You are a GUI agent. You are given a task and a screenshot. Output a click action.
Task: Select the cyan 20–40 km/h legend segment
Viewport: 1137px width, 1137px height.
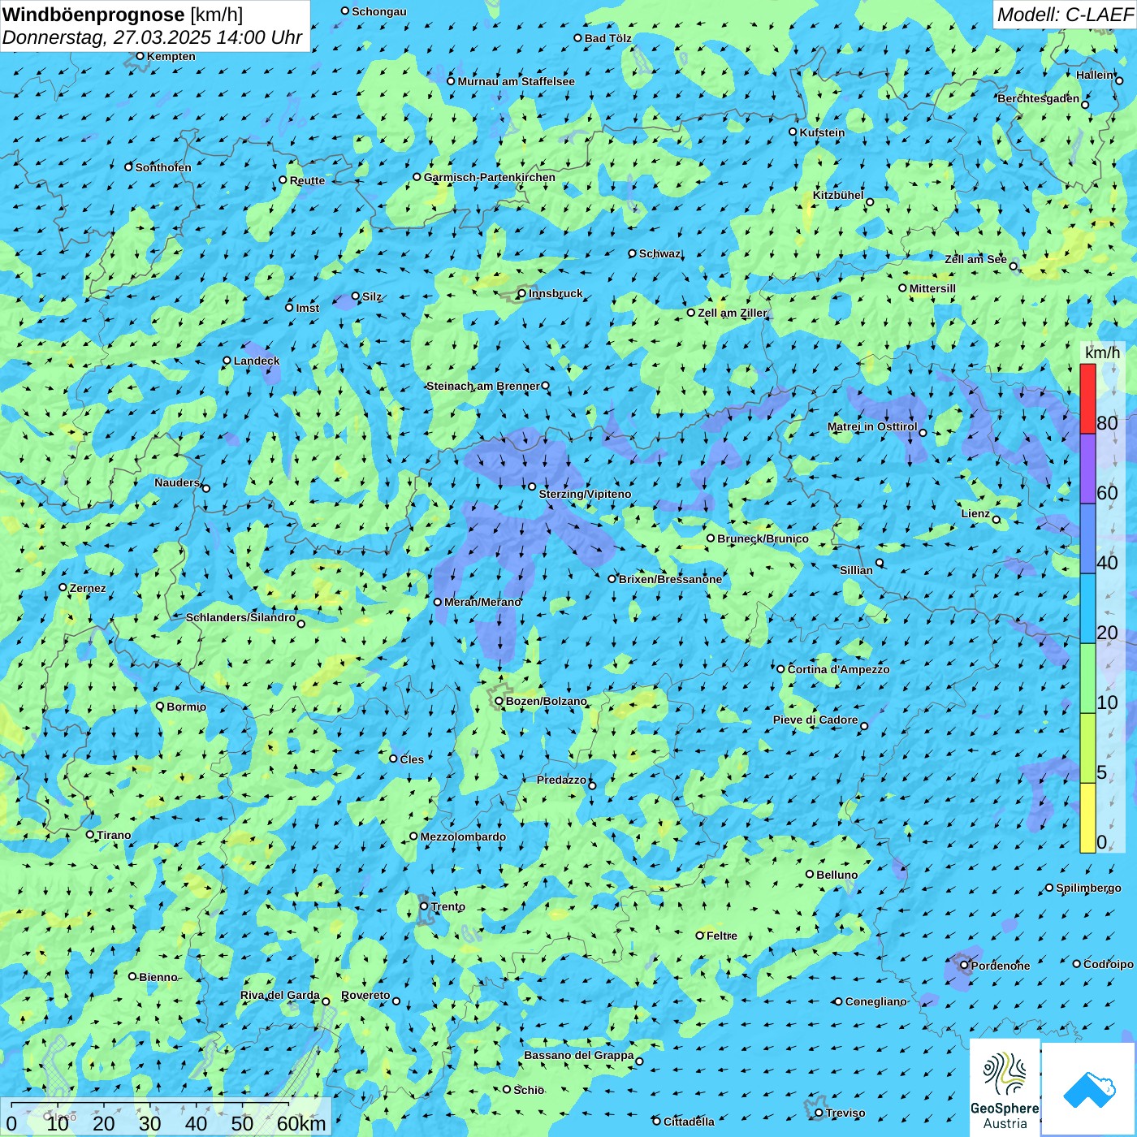tap(1087, 608)
